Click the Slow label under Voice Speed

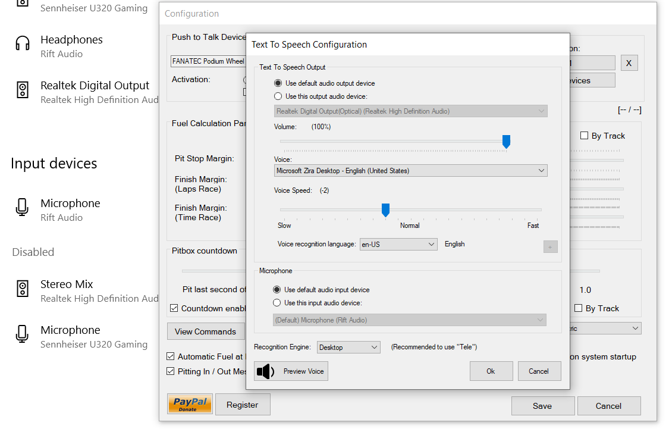click(284, 226)
